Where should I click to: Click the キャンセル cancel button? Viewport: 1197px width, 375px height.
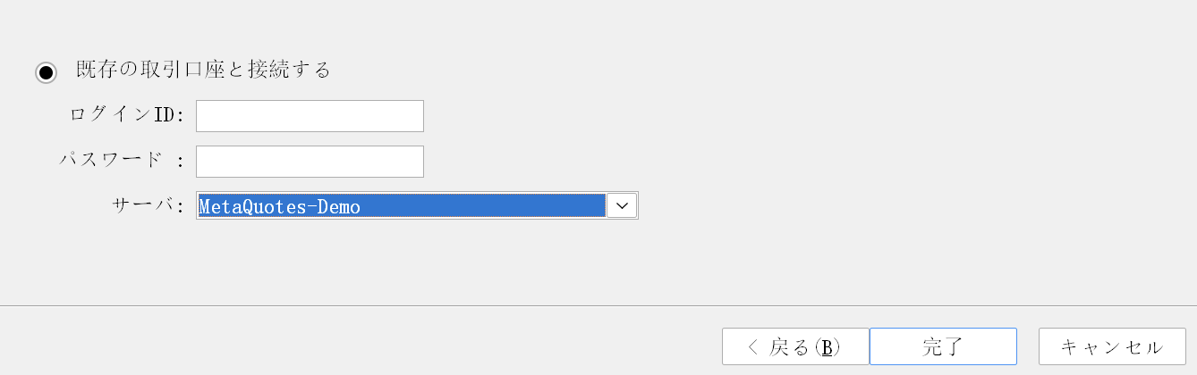(1112, 346)
